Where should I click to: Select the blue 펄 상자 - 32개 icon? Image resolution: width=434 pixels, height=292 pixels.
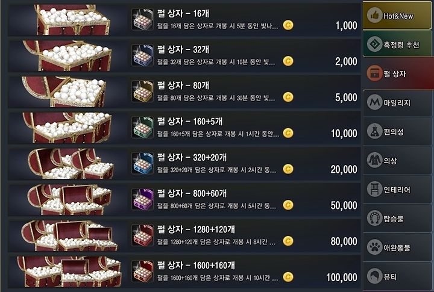142,55
